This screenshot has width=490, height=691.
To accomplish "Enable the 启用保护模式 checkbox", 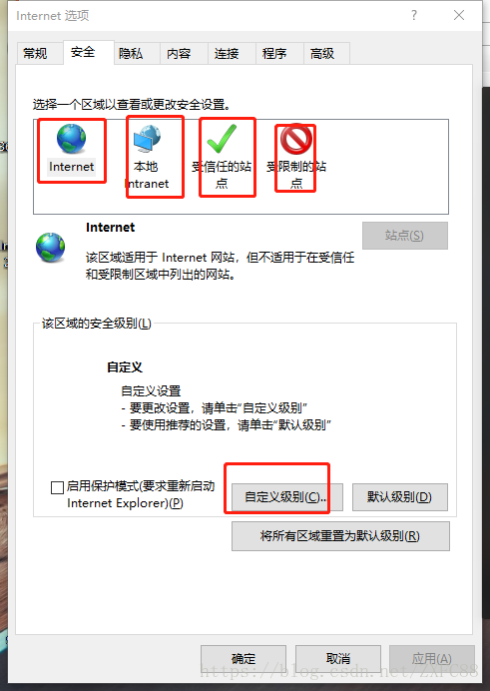I will 57,487.
